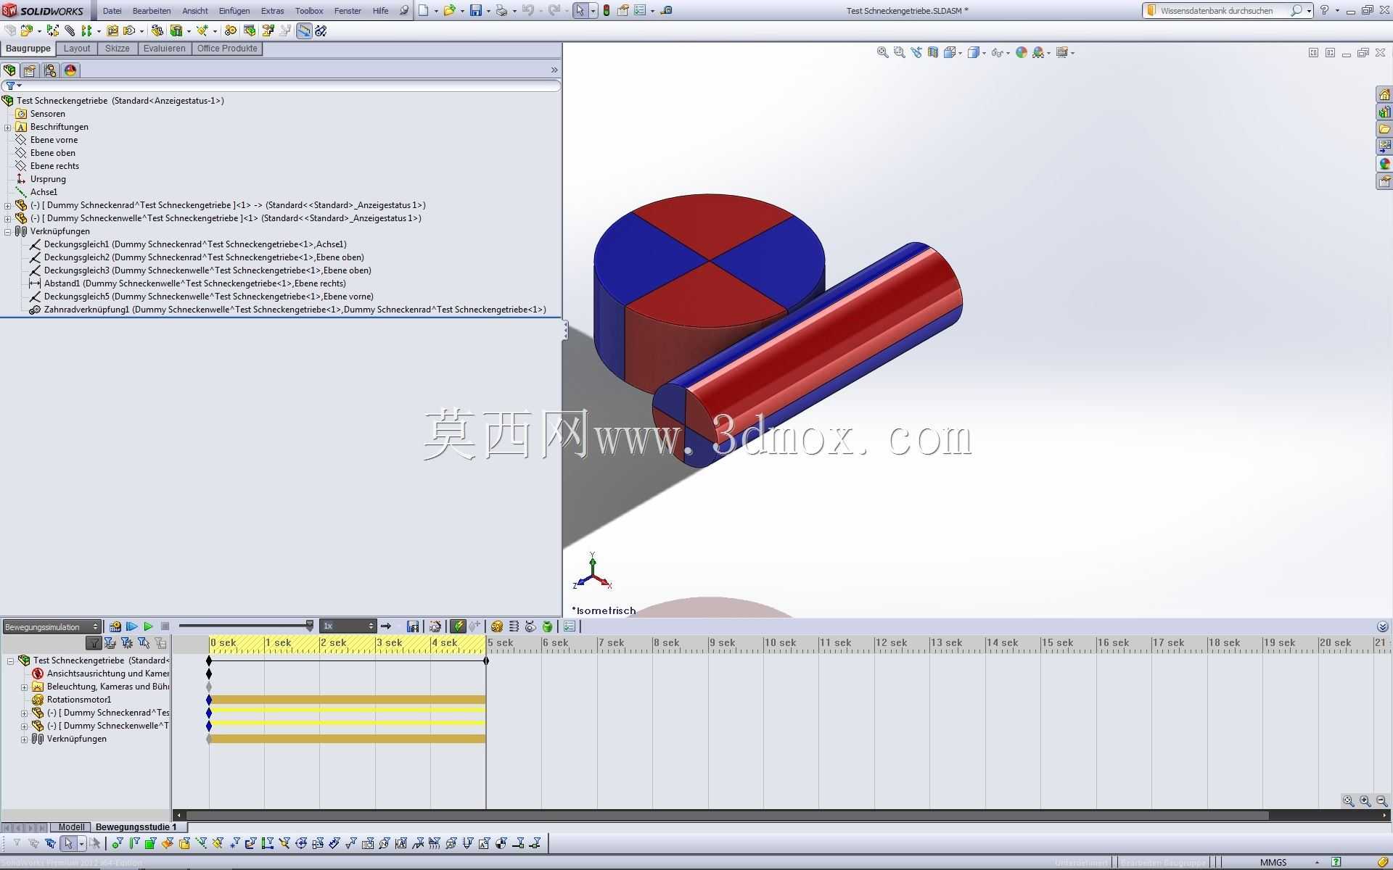
Task: Click the horizontal timeline scrollbar
Action: point(727,815)
